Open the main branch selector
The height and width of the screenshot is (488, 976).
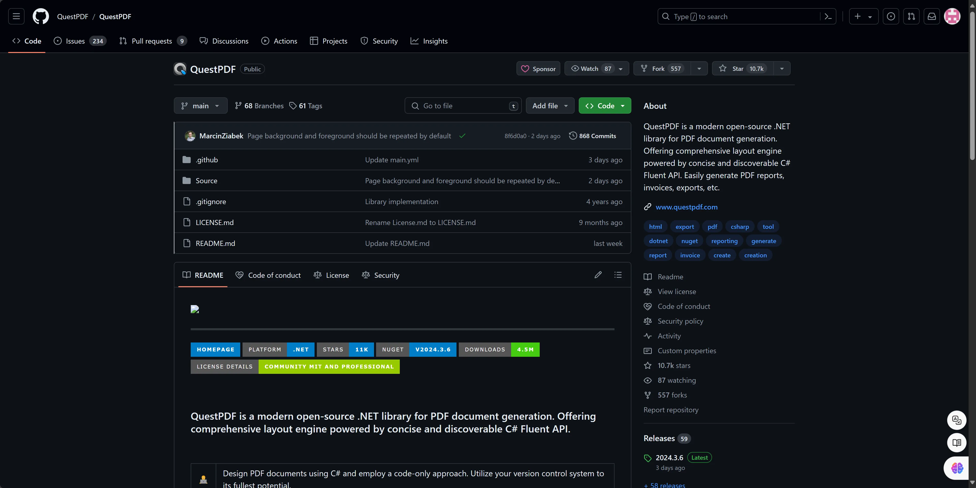click(200, 105)
